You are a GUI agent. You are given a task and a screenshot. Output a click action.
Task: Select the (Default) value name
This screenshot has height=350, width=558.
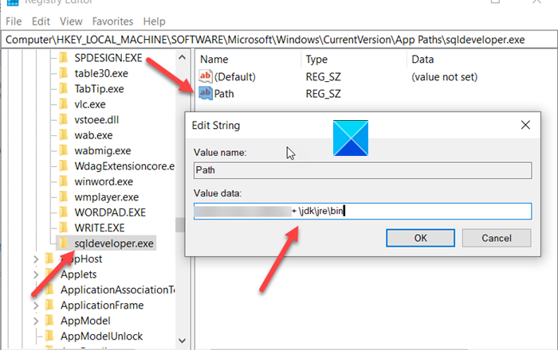tap(235, 76)
